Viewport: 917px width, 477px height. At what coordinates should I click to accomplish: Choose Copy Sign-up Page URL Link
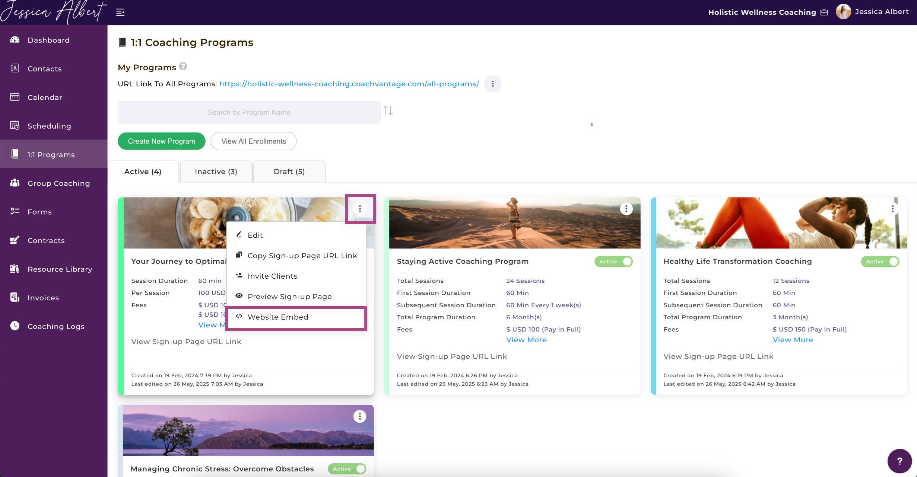click(296, 256)
